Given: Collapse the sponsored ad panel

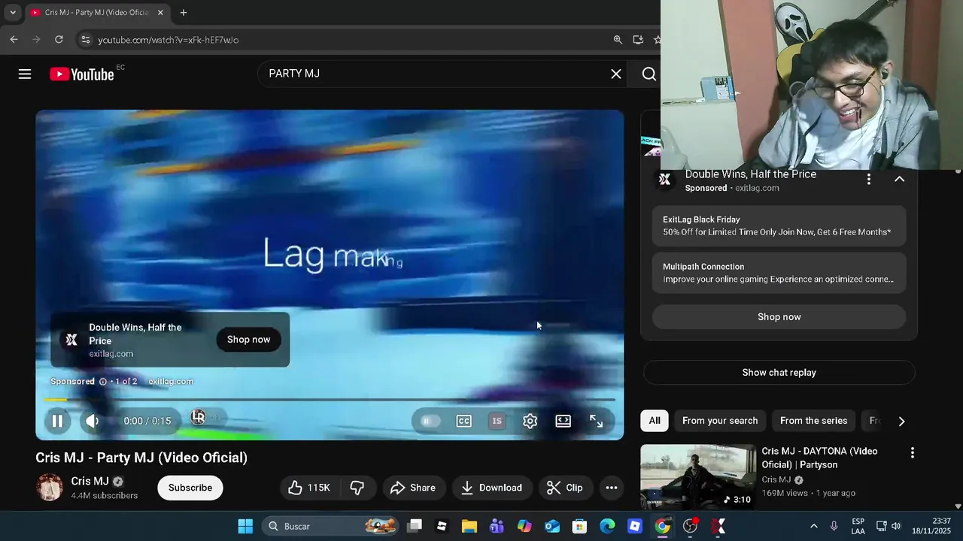Looking at the screenshot, I should point(899,179).
